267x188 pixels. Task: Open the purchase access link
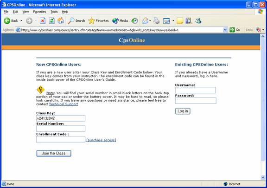click(x=101, y=140)
